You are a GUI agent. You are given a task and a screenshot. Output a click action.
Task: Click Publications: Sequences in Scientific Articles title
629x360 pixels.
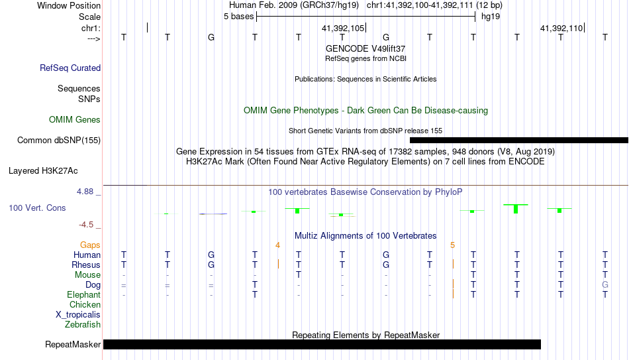point(365,79)
